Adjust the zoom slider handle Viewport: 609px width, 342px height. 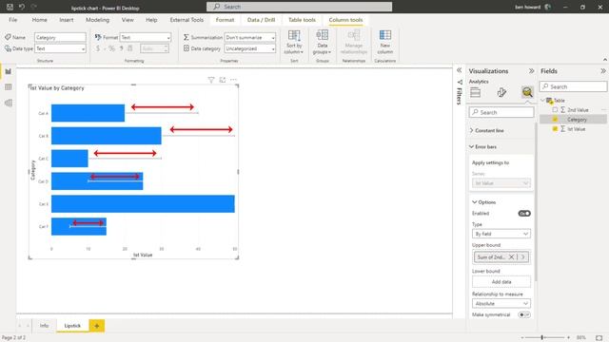(542, 338)
